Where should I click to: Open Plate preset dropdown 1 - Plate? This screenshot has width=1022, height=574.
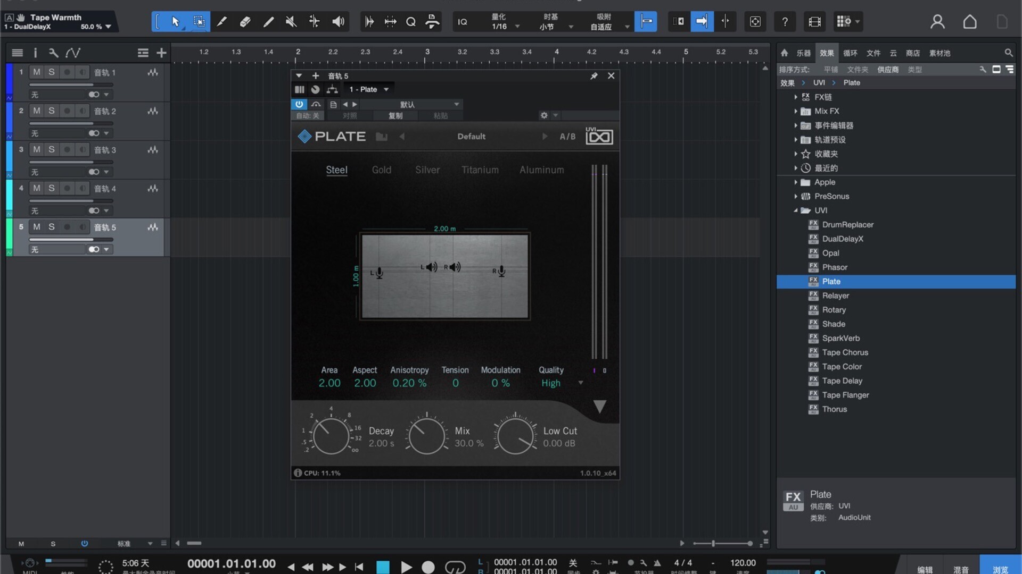pyautogui.click(x=368, y=89)
